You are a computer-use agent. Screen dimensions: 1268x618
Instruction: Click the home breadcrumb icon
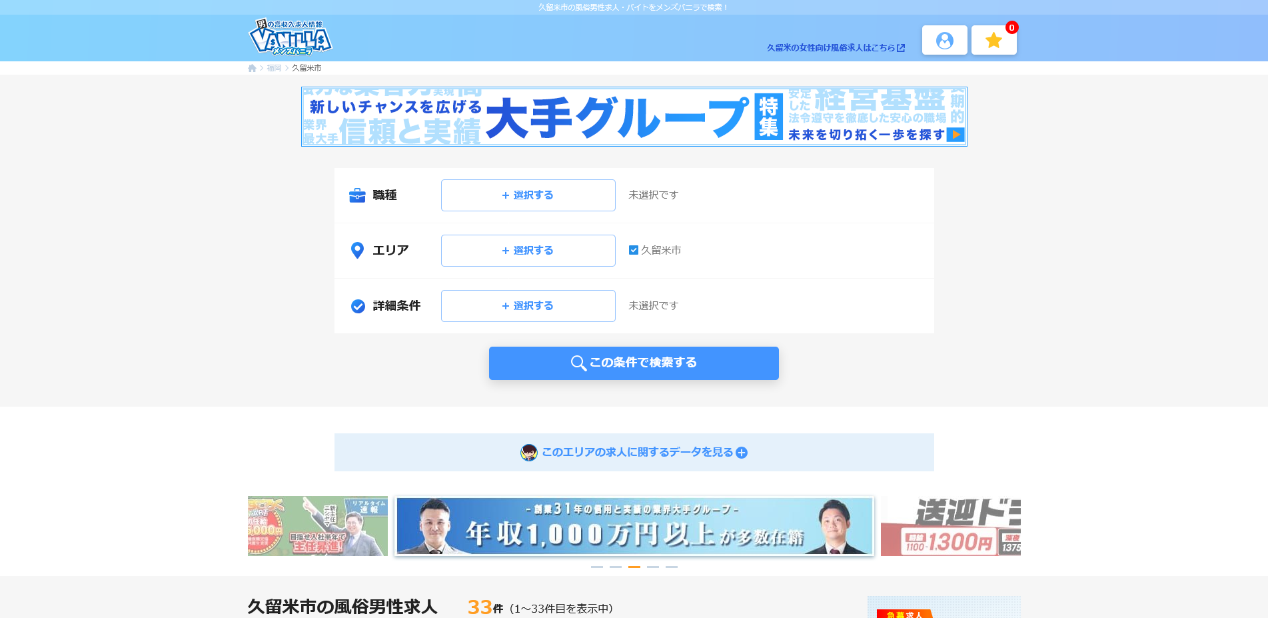click(x=252, y=68)
